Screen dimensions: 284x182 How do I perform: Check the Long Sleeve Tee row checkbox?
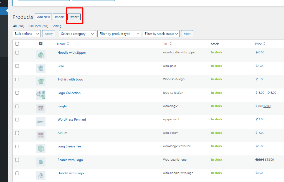(17, 146)
